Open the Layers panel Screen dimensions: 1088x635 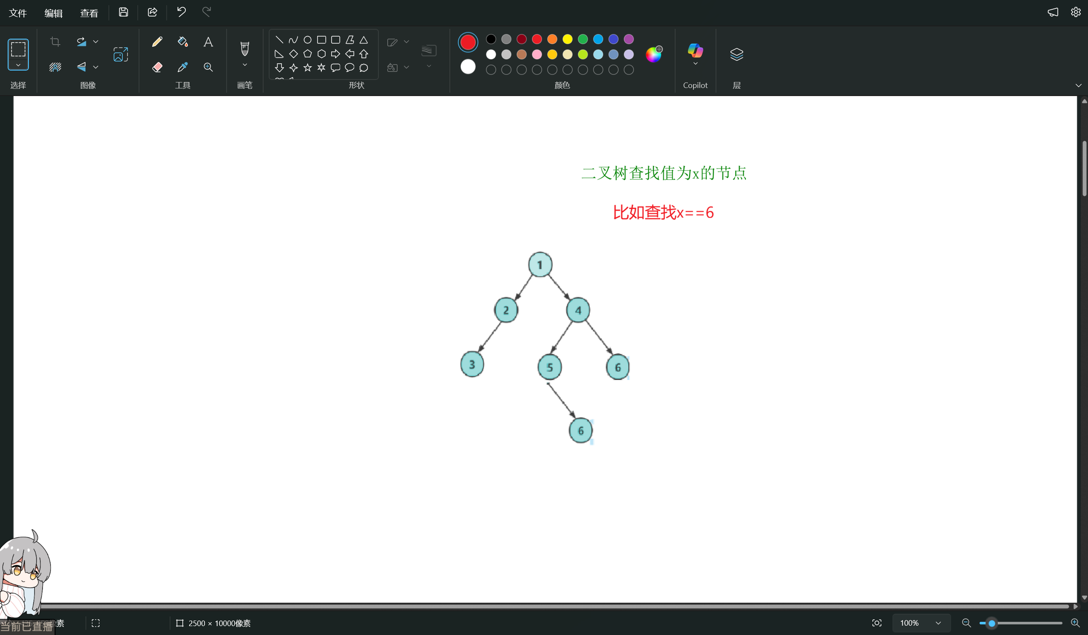pos(736,54)
